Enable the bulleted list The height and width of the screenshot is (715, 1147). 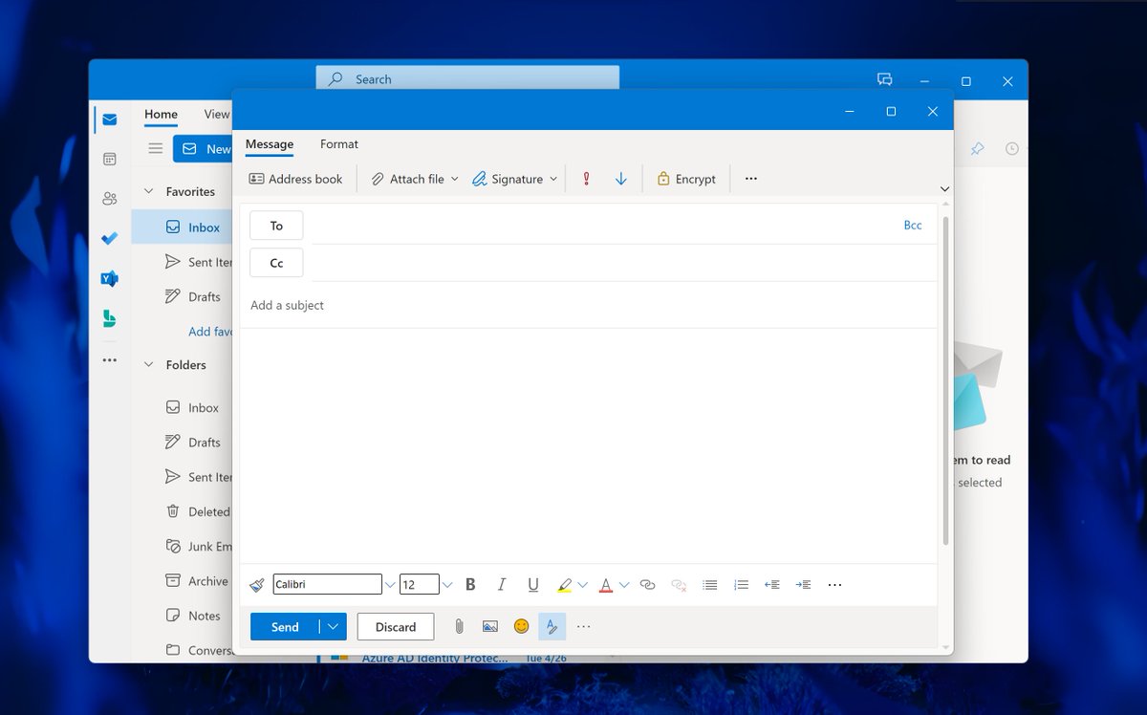point(709,584)
